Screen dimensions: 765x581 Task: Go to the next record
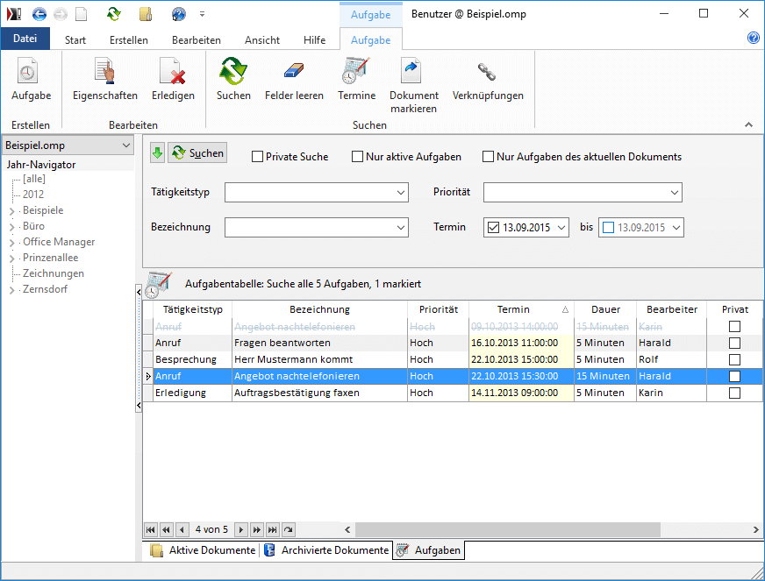[241, 529]
